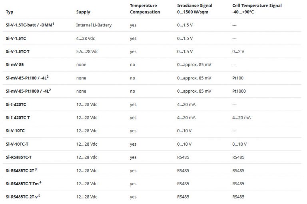Click the Internal Li-Battery supply cell

coord(94,25)
